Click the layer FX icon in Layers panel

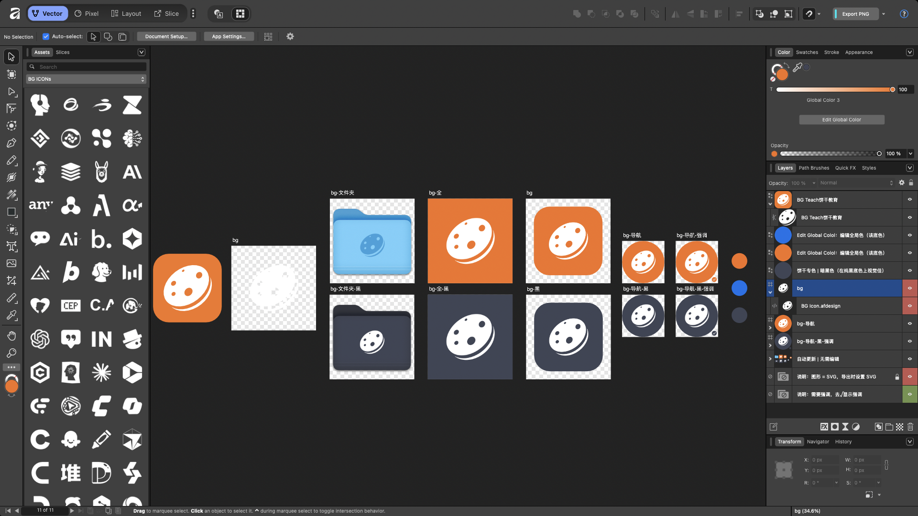pos(824,427)
